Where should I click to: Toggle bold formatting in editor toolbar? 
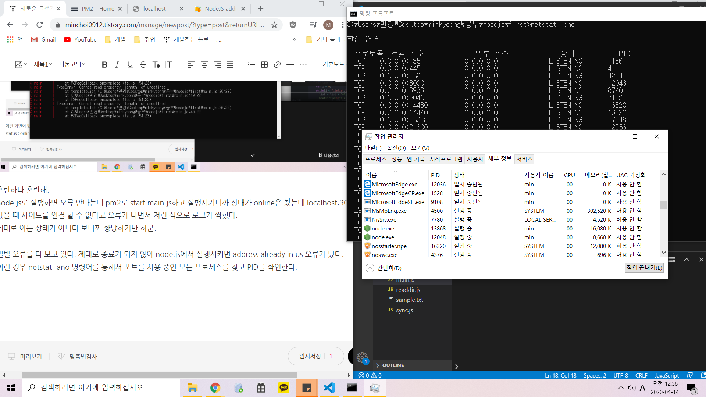click(104, 65)
